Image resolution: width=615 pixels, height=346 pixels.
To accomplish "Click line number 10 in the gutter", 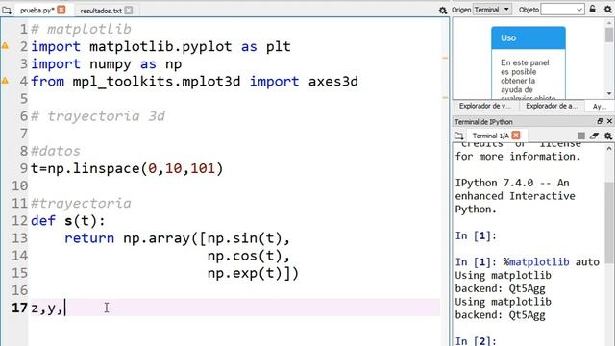I will tap(19, 185).
